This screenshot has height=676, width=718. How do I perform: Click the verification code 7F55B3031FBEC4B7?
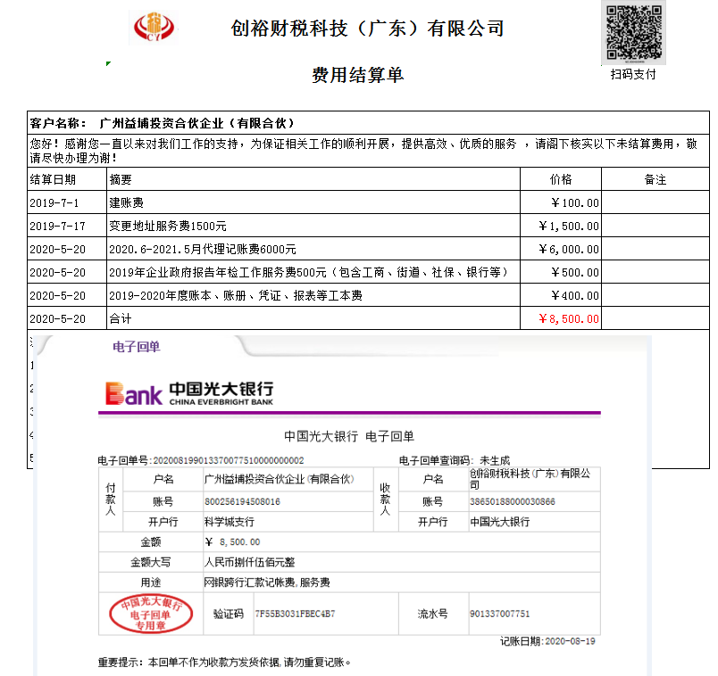click(295, 614)
